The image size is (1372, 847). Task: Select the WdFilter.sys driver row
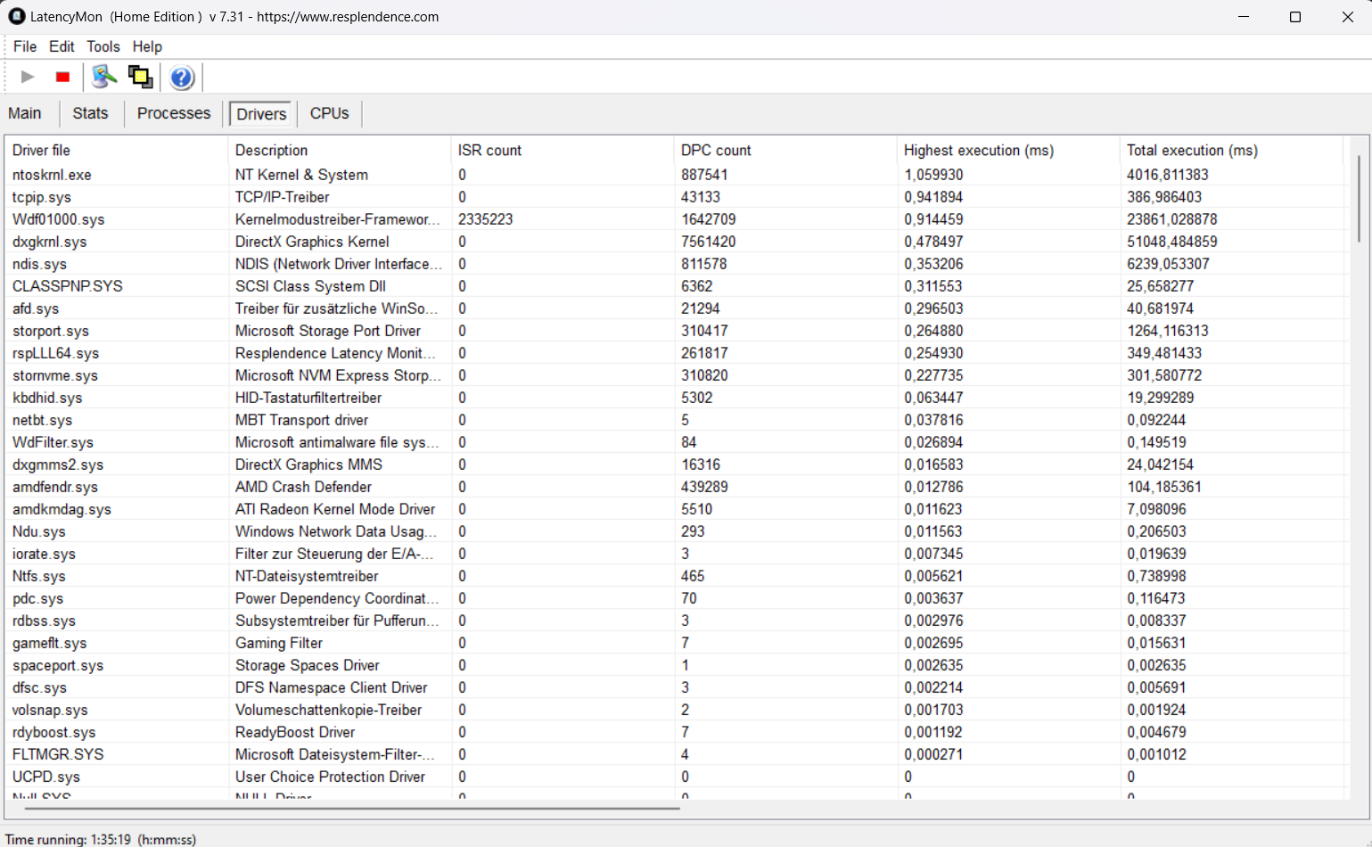677,442
